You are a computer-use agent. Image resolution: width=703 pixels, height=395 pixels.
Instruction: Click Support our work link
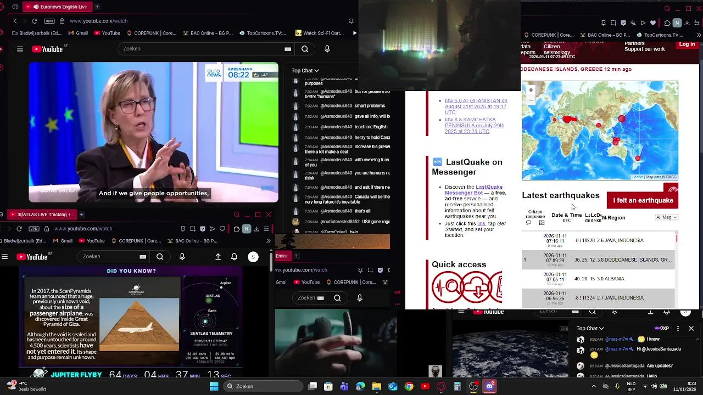(645, 49)
